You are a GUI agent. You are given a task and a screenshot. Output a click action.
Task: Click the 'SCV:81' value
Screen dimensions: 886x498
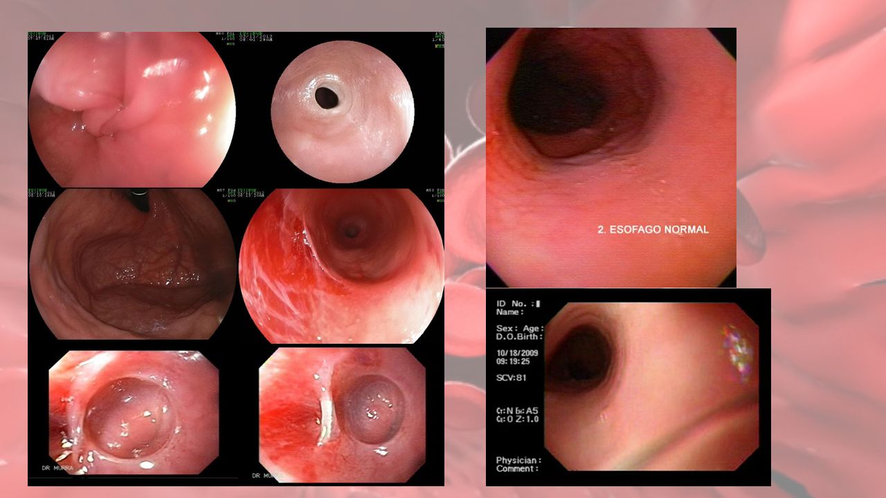pos(512,378)
